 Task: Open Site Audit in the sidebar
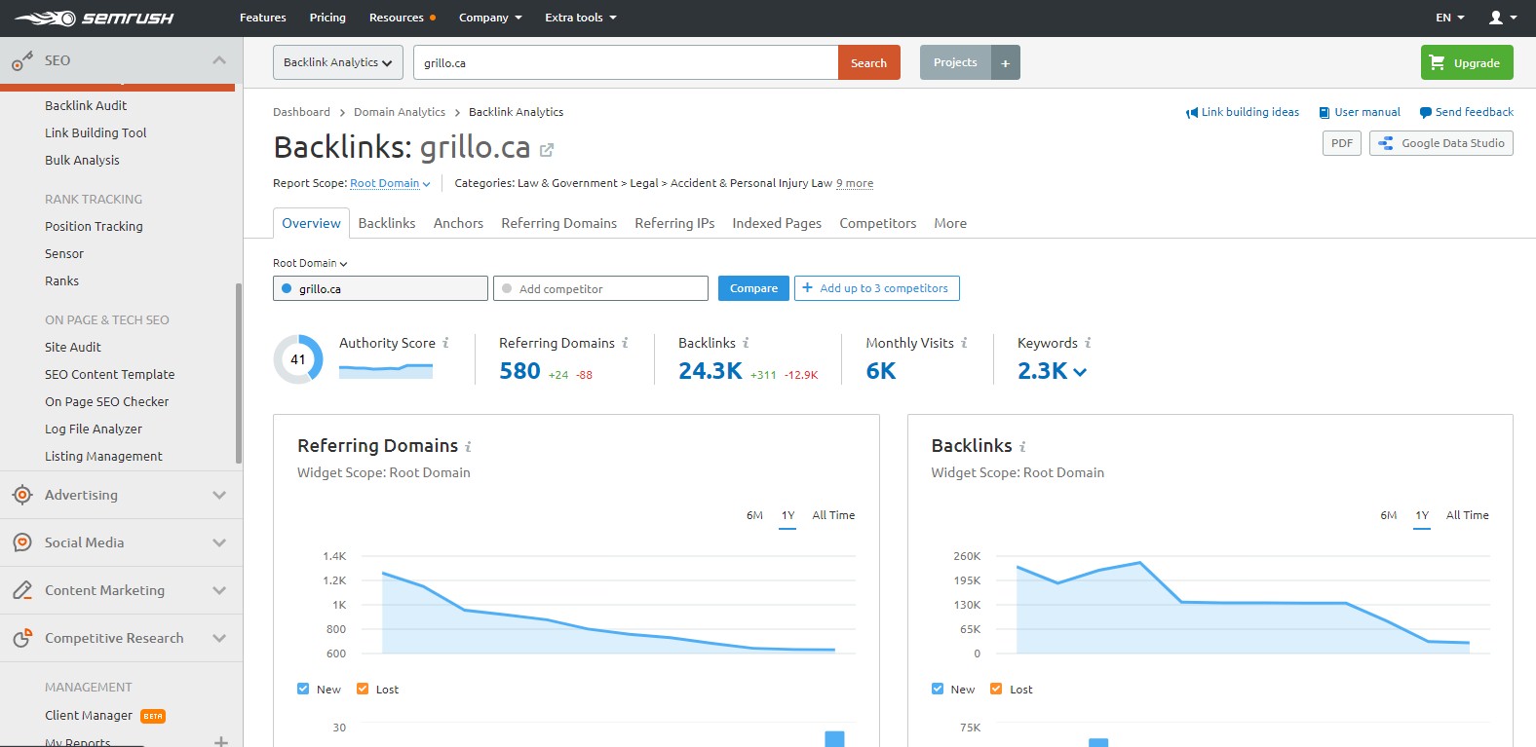(73, 347)
